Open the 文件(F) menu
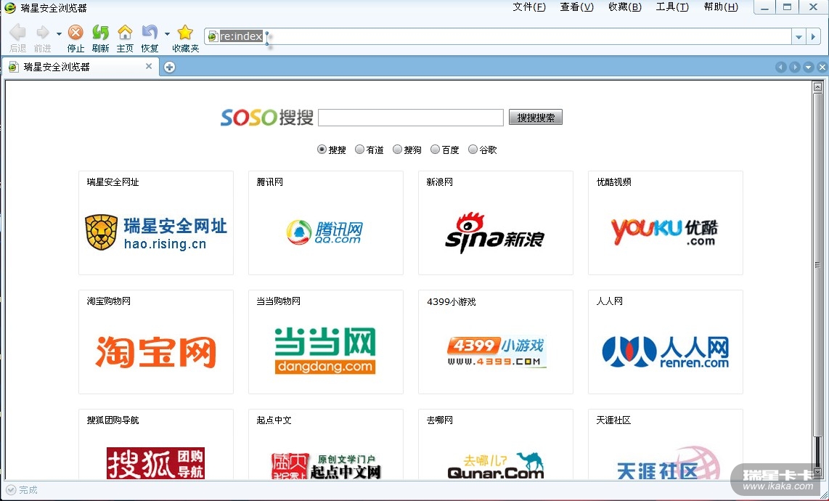Screen dimensions: 829x501 point(529,7)
